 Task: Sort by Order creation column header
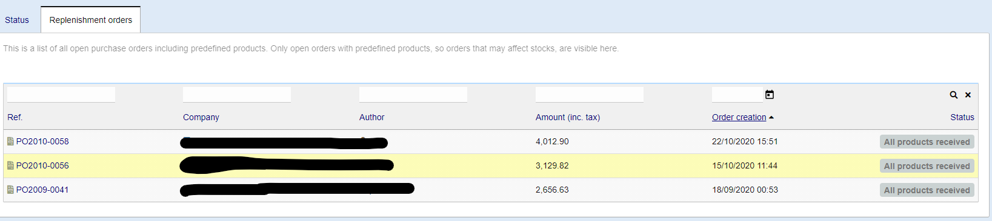pos(739,117)
